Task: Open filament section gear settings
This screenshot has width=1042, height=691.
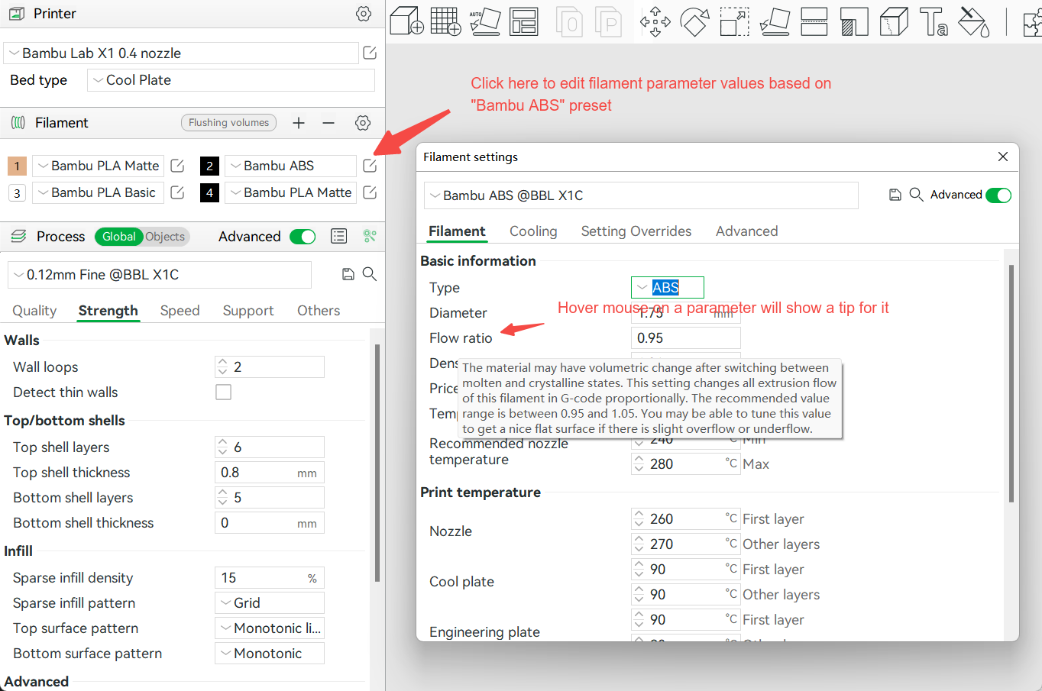Action: click(x=364, y=123)
